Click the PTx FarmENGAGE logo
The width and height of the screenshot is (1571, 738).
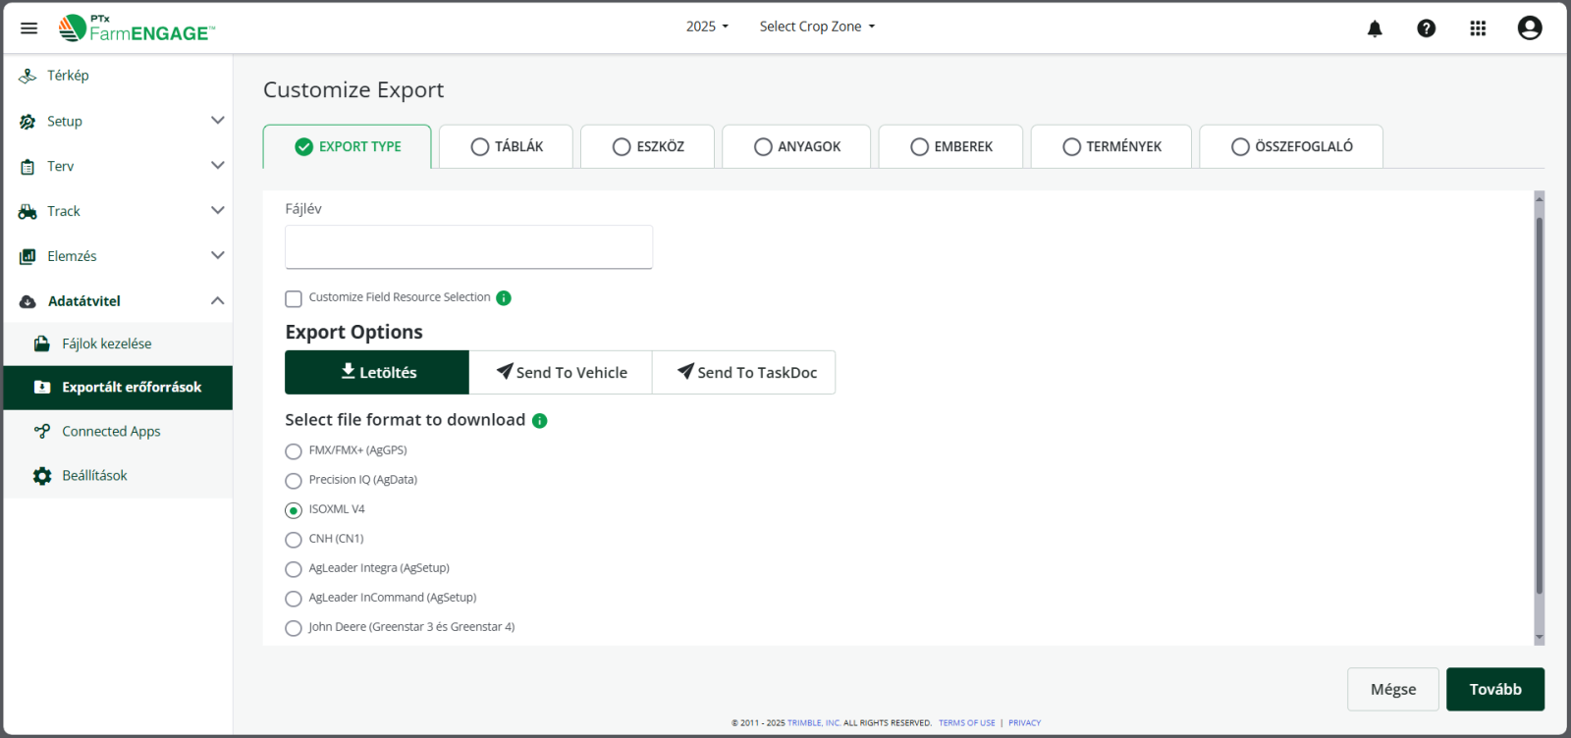click(x=136, y=28)
